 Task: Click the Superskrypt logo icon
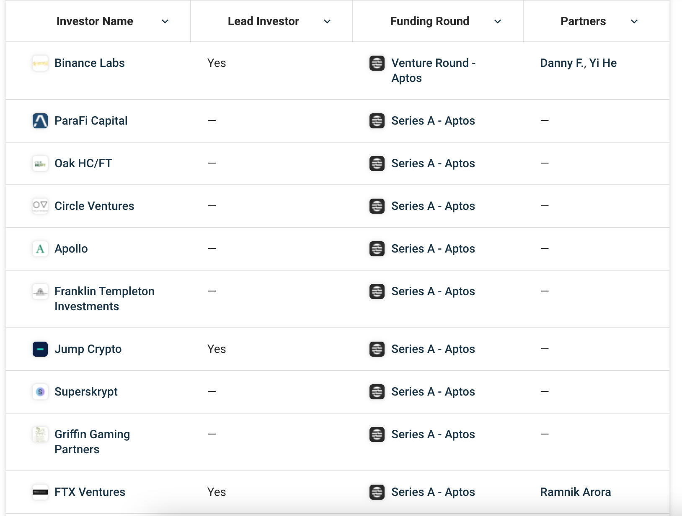coord(40,392)
